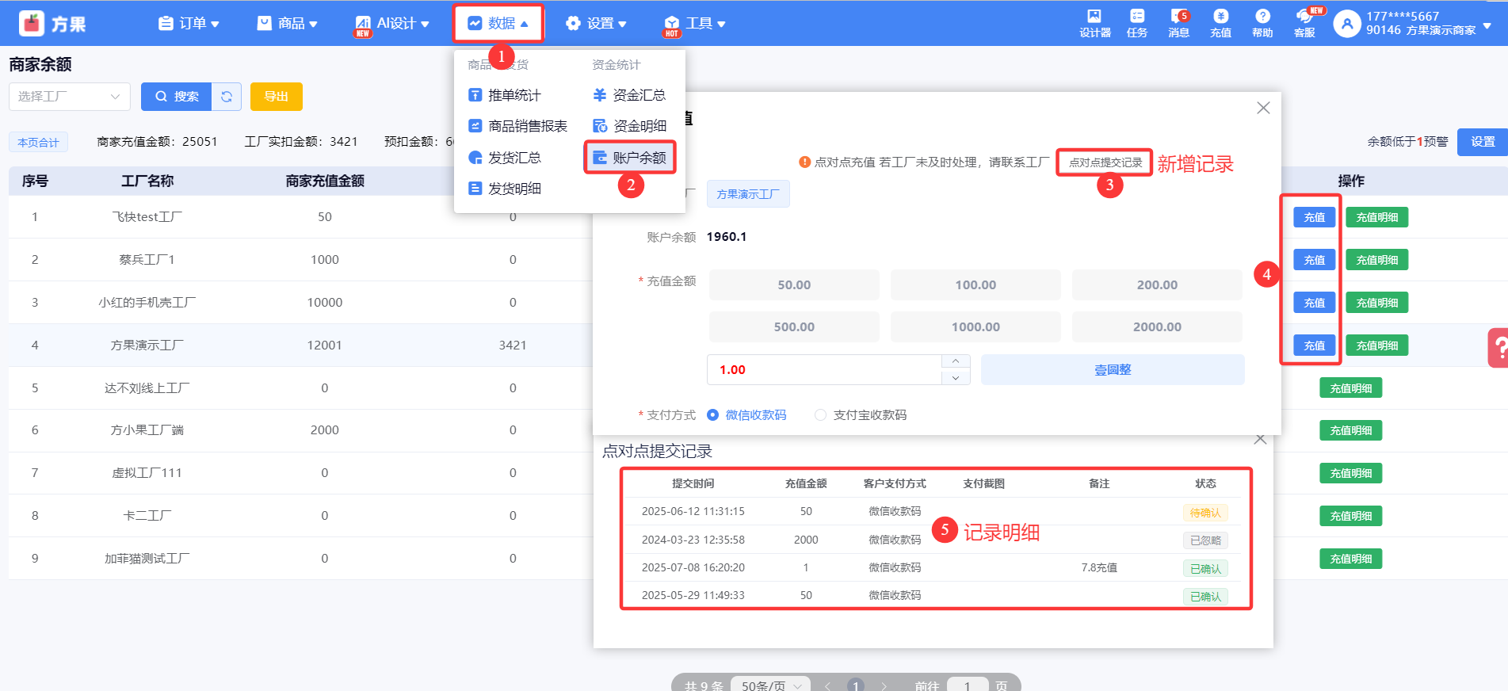Open the 任务 tasks icon
The image size is (1508, 691).
[1136, 22]
